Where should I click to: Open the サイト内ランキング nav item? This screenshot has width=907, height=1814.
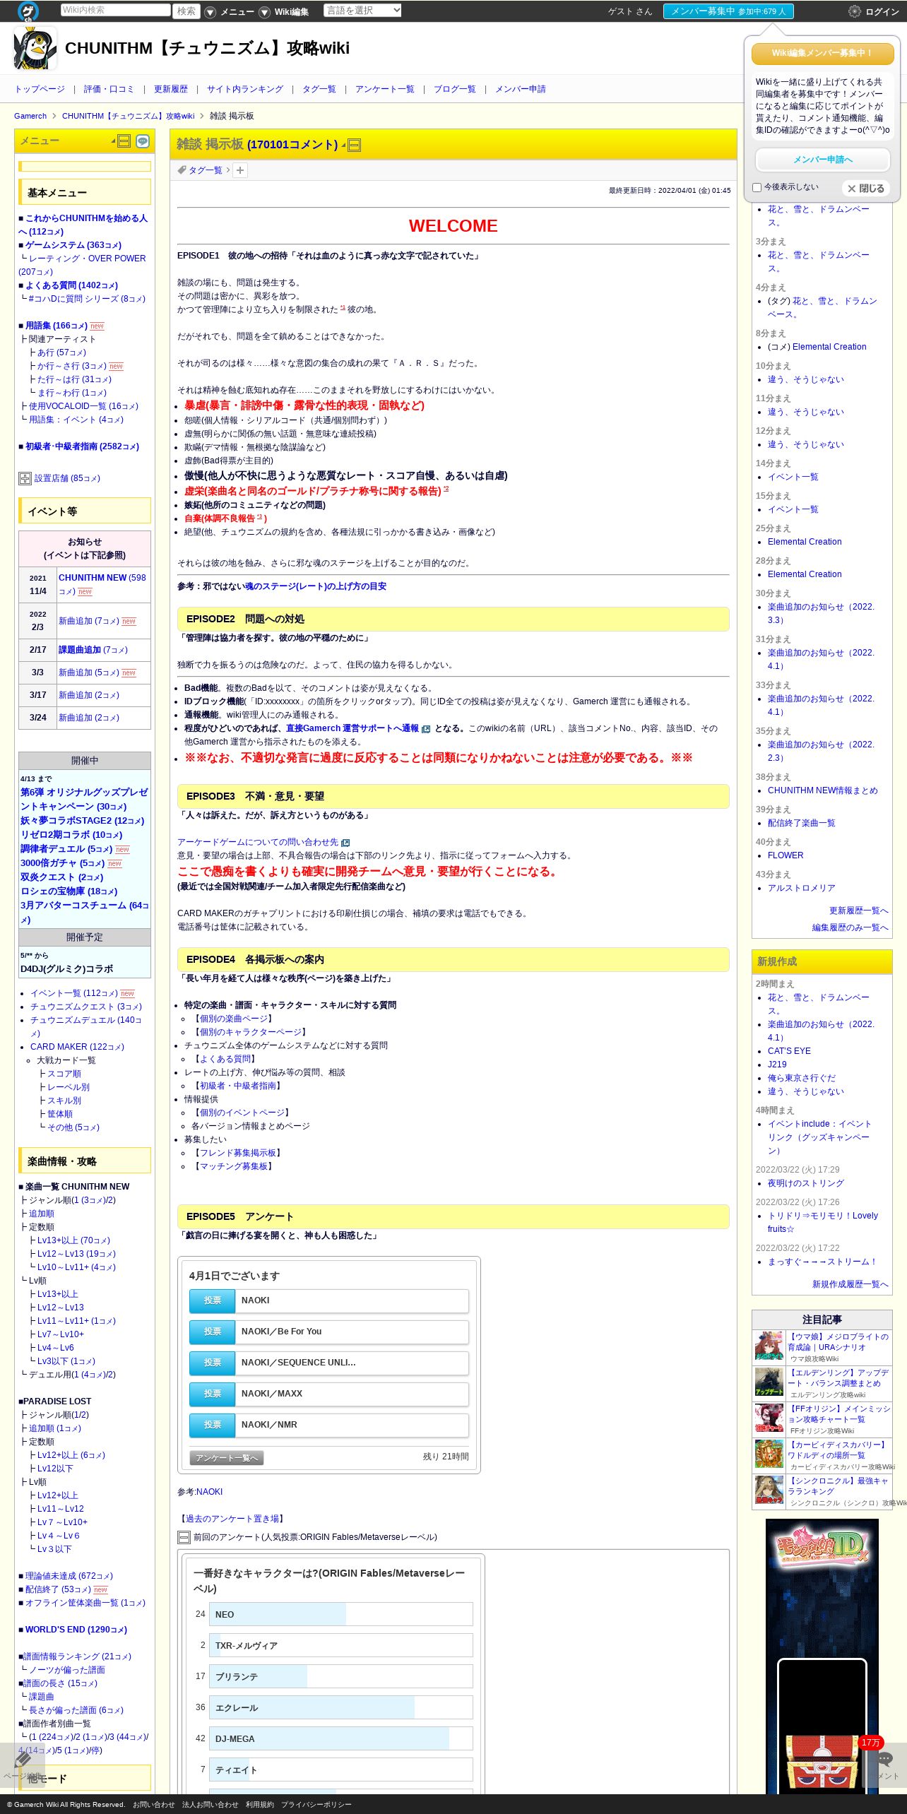245,89
